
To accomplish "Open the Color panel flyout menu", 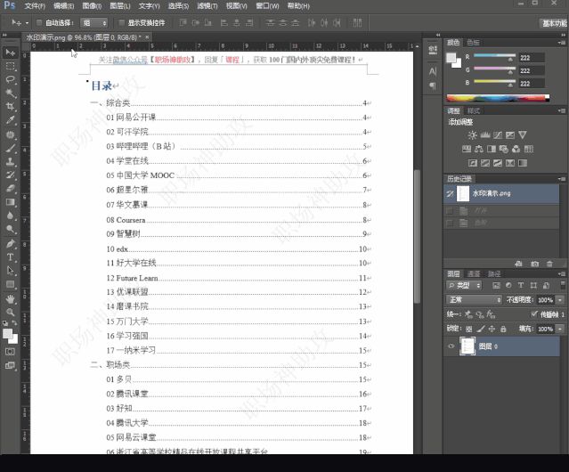I will pos(562,43).
